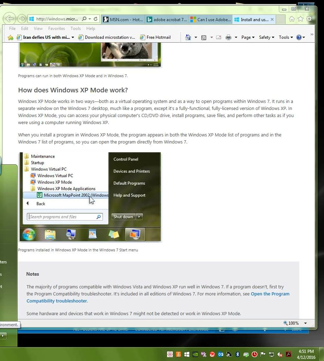Screen dimensions: 324x361
Task: Click the Adobe Acrobat tray icon
Action: tap(288, 354)
